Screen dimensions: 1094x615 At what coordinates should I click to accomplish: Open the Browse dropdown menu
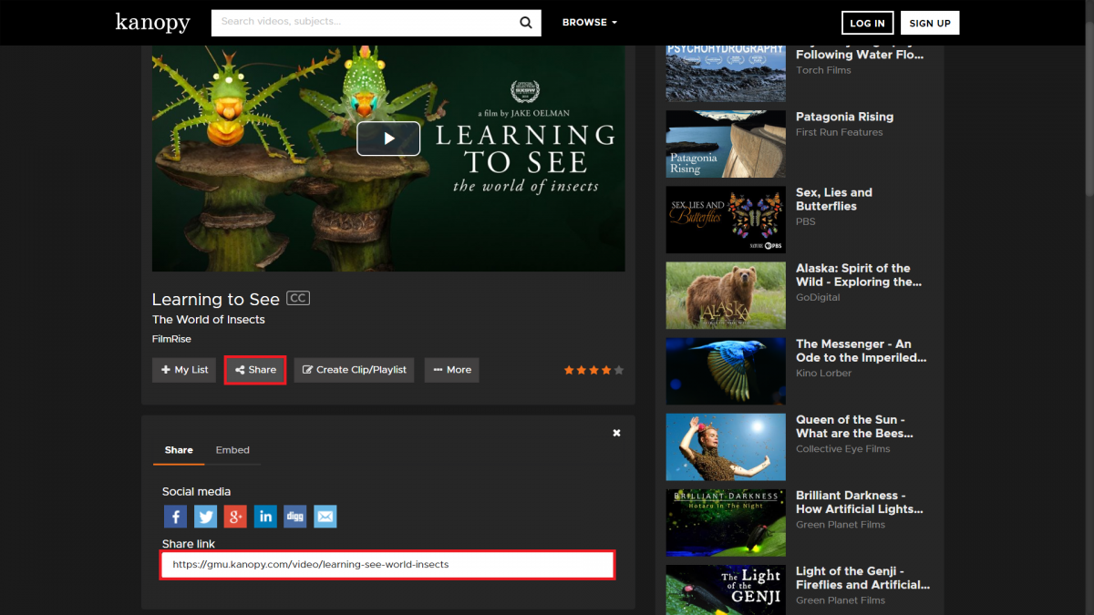589,23
